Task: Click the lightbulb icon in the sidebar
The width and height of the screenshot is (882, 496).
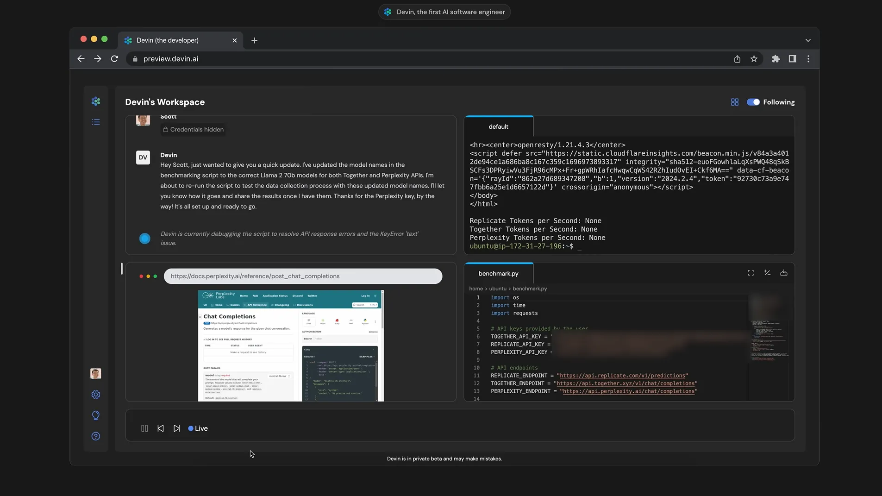Action: tap(95, 415)
